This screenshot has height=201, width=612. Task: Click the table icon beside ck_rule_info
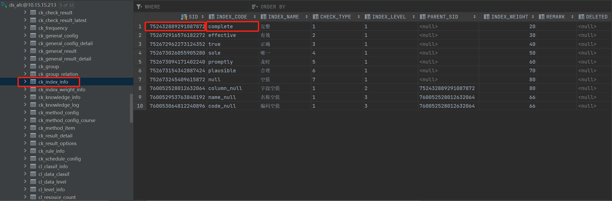tap(33, 151)
